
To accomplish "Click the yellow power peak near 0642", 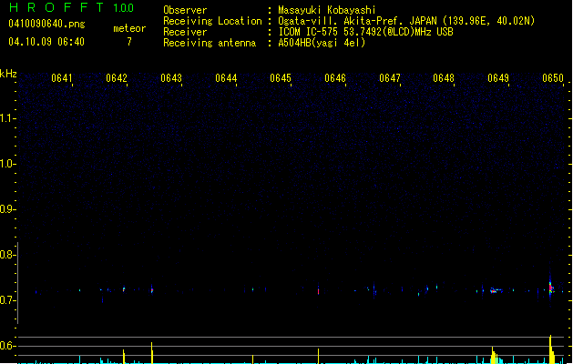I will click(x=124, y=357).
